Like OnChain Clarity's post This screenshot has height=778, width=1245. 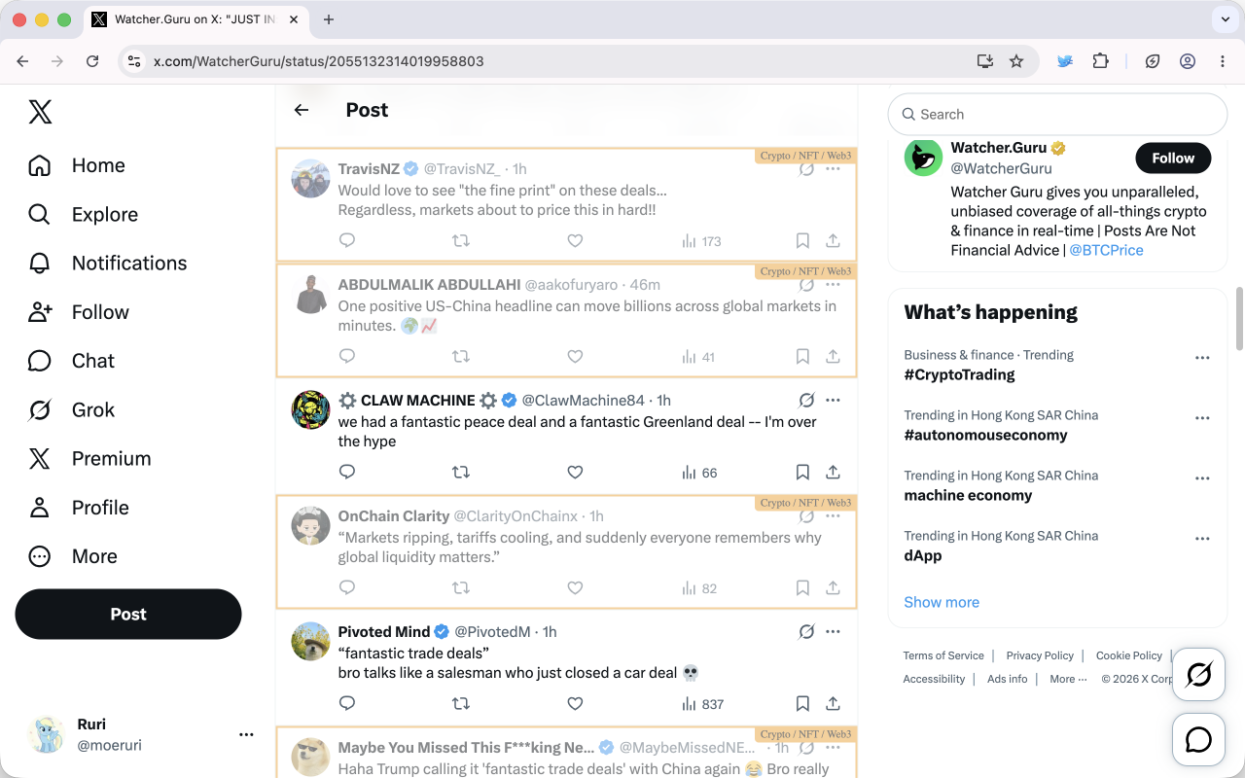[575, 588]
